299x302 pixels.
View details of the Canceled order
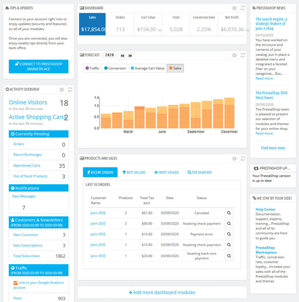(x=229, y=213)
